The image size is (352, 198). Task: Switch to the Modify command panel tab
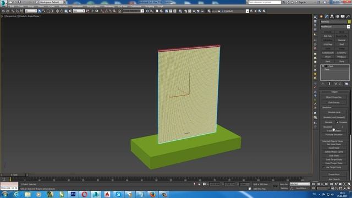click(327, 16)
